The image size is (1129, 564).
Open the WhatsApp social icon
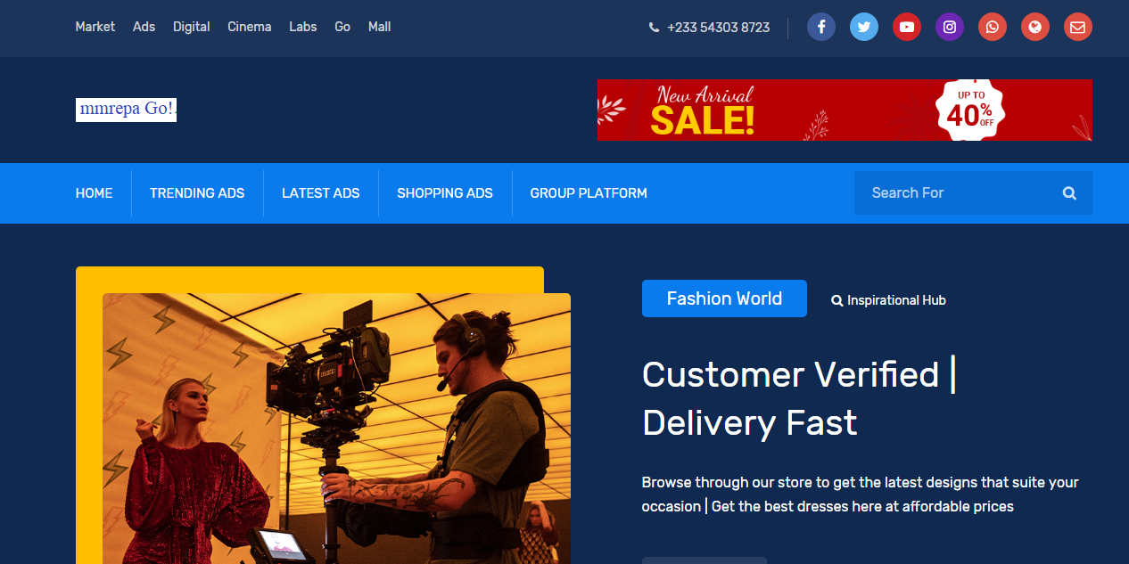(992, 27)
